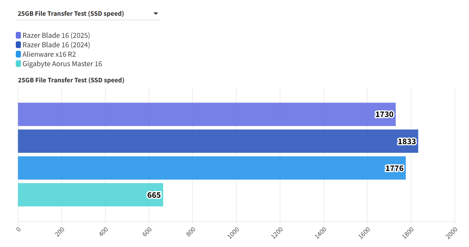The image size is (469, 247).
Task: Toggle the Razer Blade 16 (2025) legend label
Action: coord(56,35)
